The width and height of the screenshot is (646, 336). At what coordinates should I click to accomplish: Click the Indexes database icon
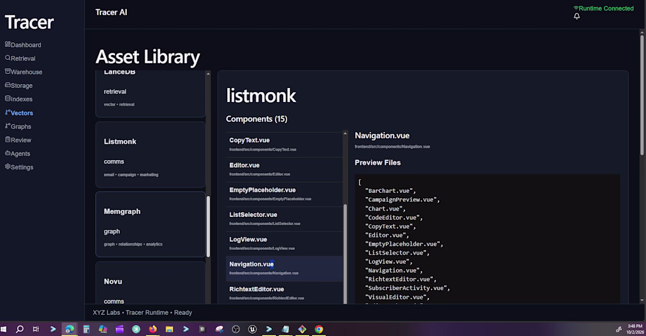point(8,99)
